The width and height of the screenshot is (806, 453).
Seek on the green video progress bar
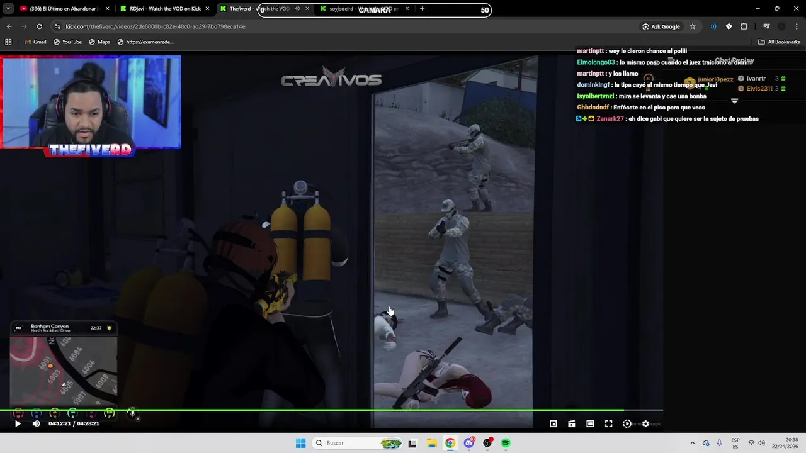coord(331,410)
